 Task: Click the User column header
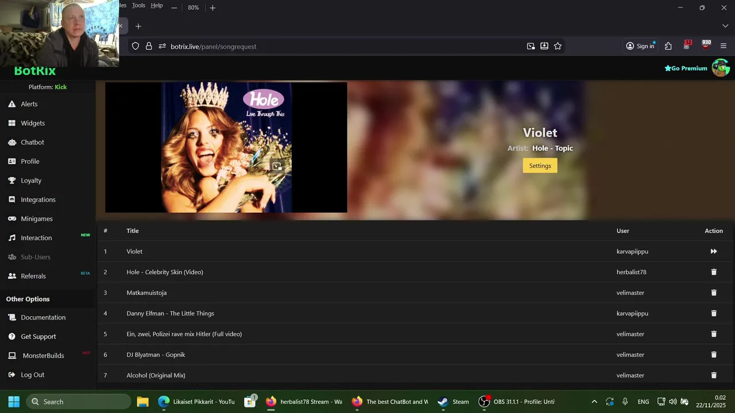pyautogui.click(x=623, y=231)
